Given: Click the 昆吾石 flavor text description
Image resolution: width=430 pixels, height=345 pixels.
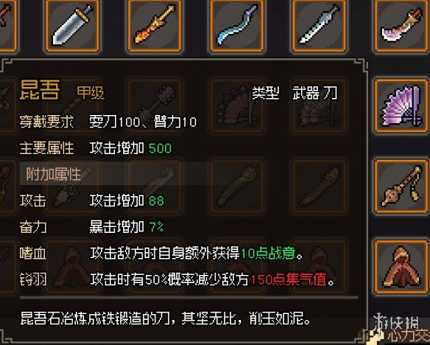Looking at the screenshot, I should click(166, 318).
